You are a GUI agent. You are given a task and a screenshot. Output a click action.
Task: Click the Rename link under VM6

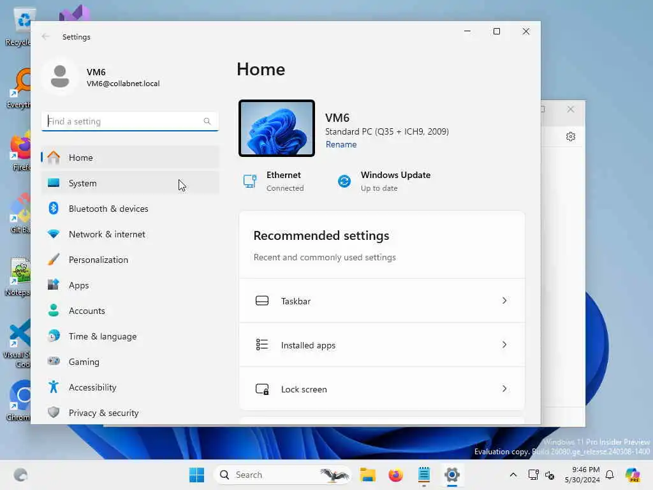[341, 145]
